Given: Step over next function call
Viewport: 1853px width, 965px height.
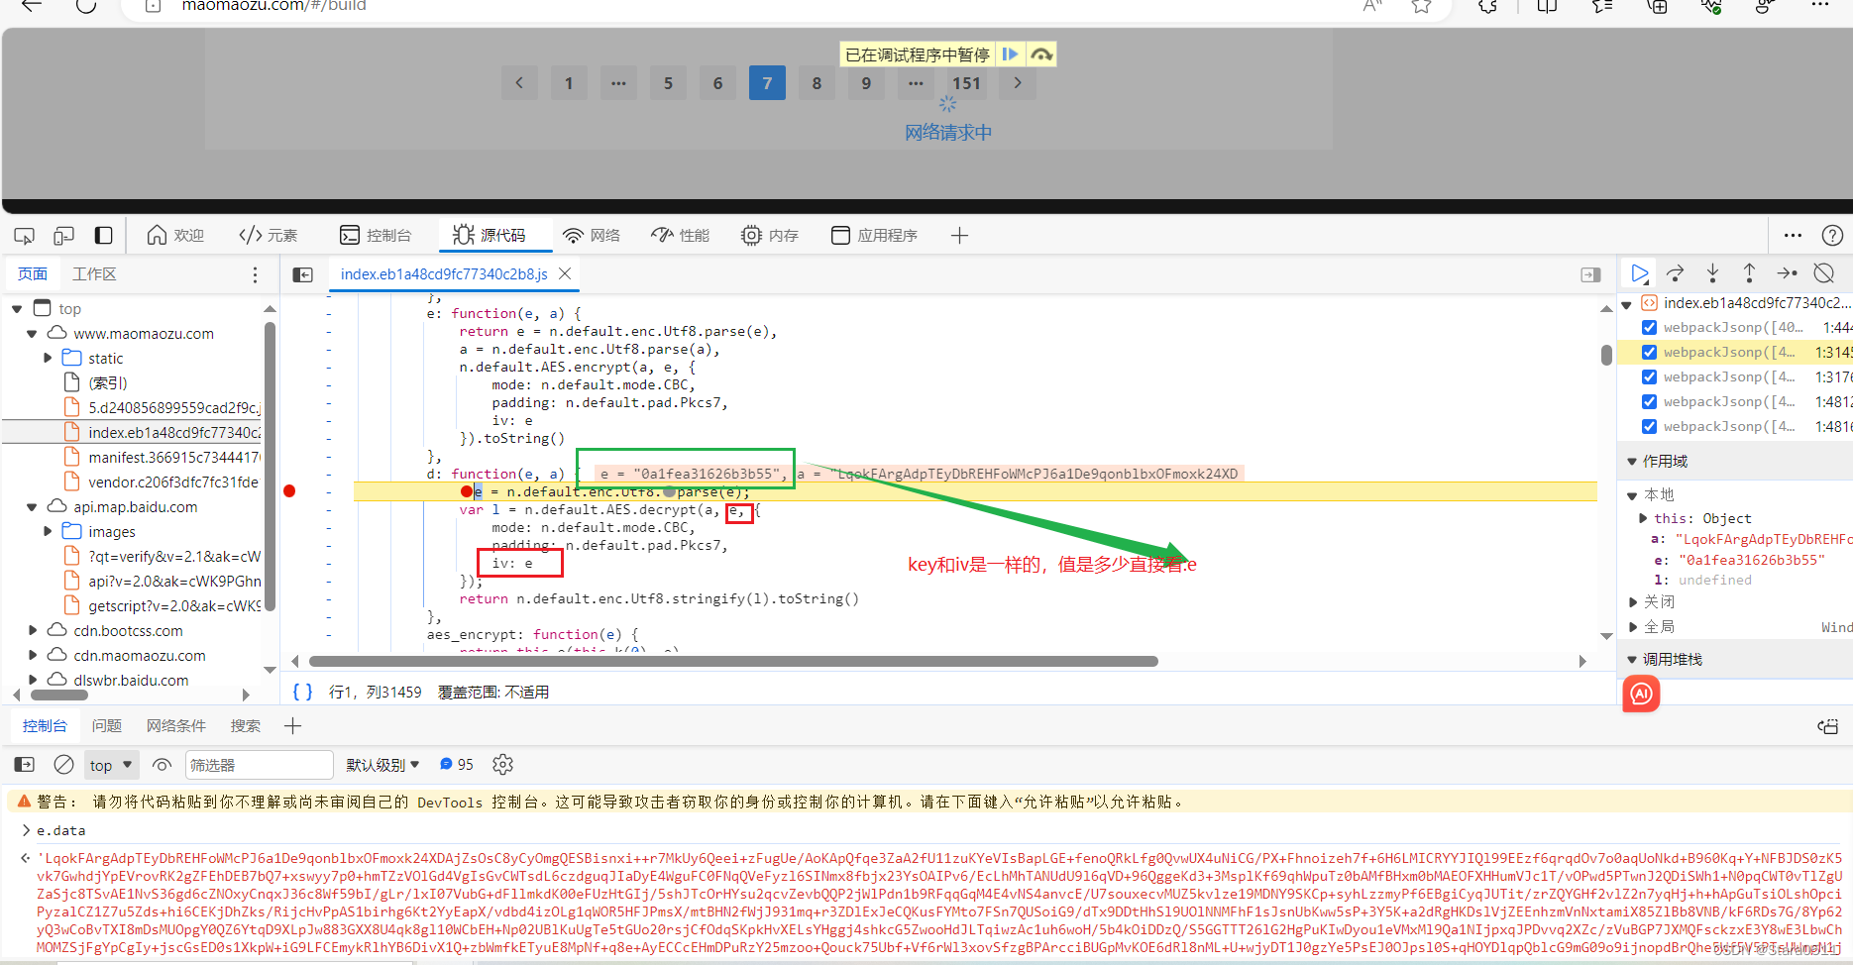Looking at the screenshot, I should pyautogui.click(x=1676, y=273).
